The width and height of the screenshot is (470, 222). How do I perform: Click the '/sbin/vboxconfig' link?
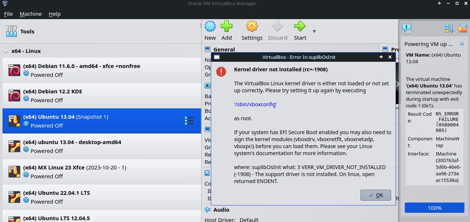pyautogui.click(x=255, y=104)
